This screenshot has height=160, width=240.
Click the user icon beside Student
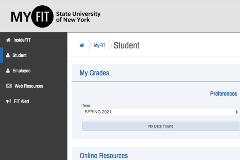[x=8, y=55]
